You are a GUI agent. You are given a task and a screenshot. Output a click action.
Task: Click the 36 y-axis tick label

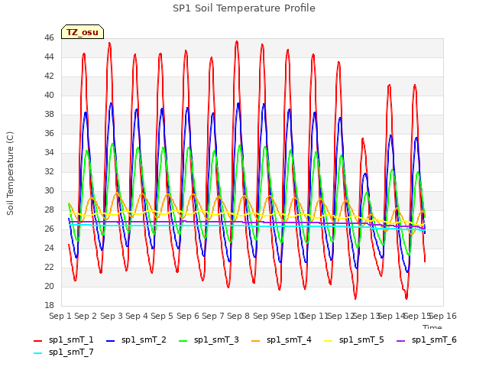(x=49, y=133)
